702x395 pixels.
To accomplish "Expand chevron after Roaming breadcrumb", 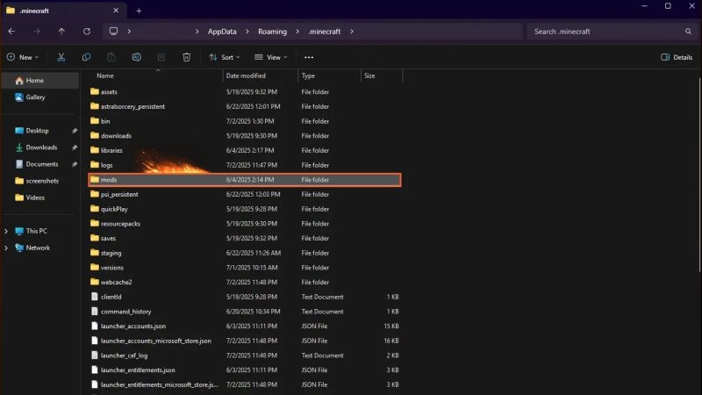I will pyautogui.click(x=297, y=32).
